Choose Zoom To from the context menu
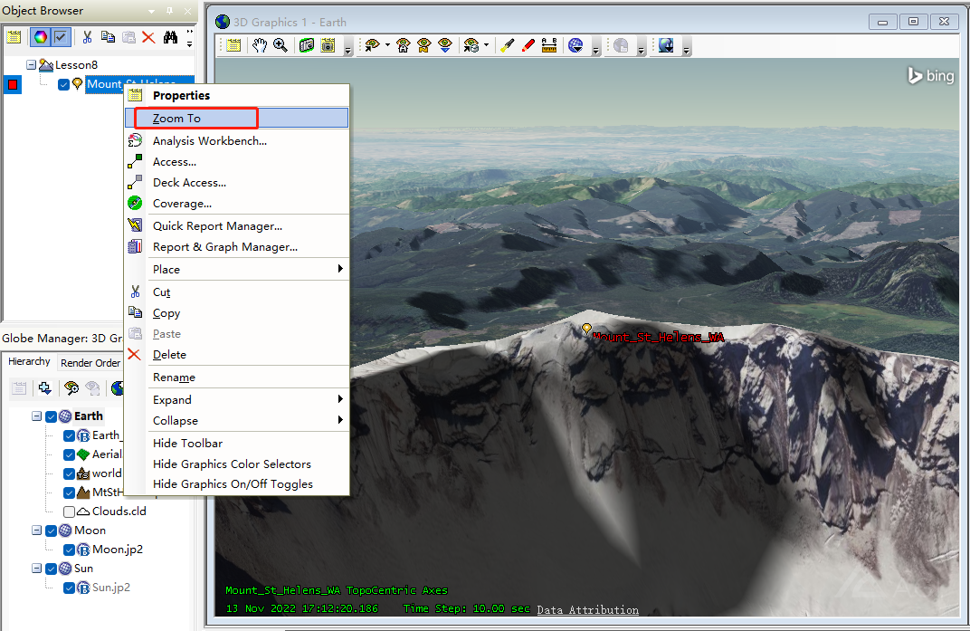This screenshot has width=970, height=631. 176,119
